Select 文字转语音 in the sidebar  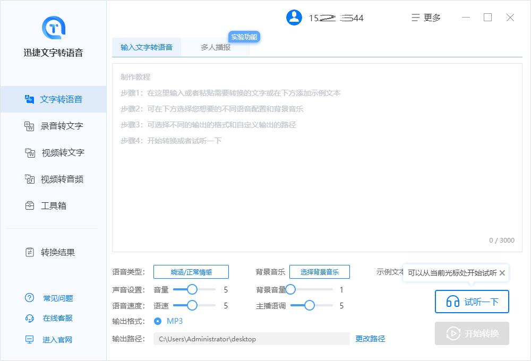(52, 99)
